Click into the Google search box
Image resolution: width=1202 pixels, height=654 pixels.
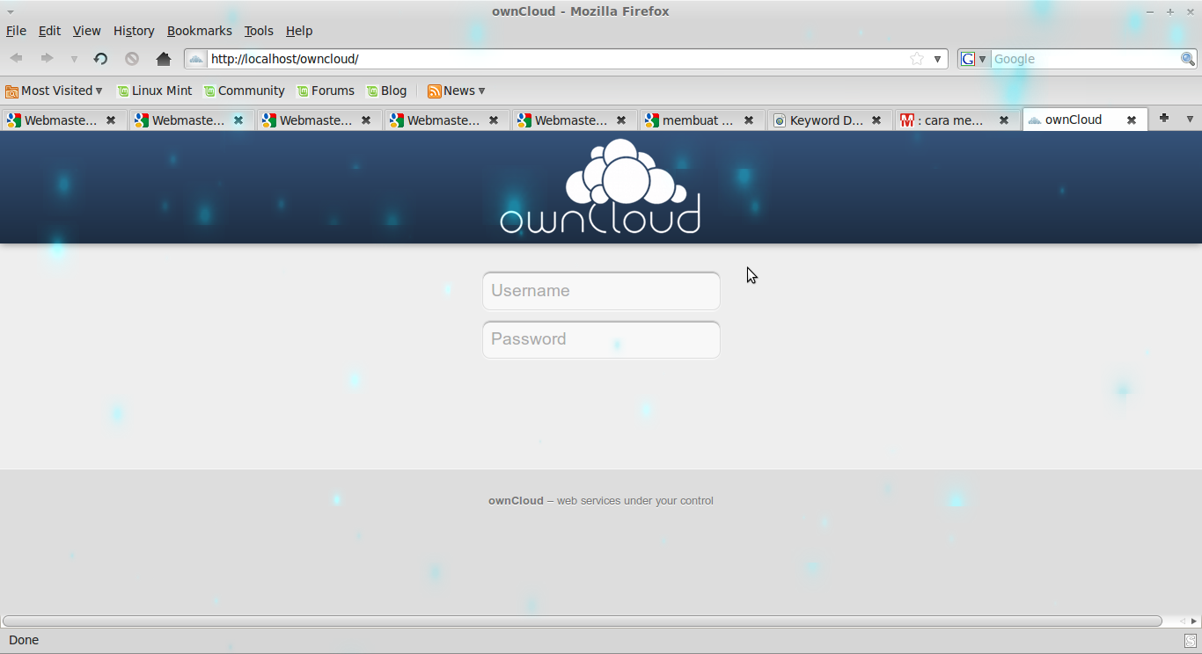[1085, 59]
